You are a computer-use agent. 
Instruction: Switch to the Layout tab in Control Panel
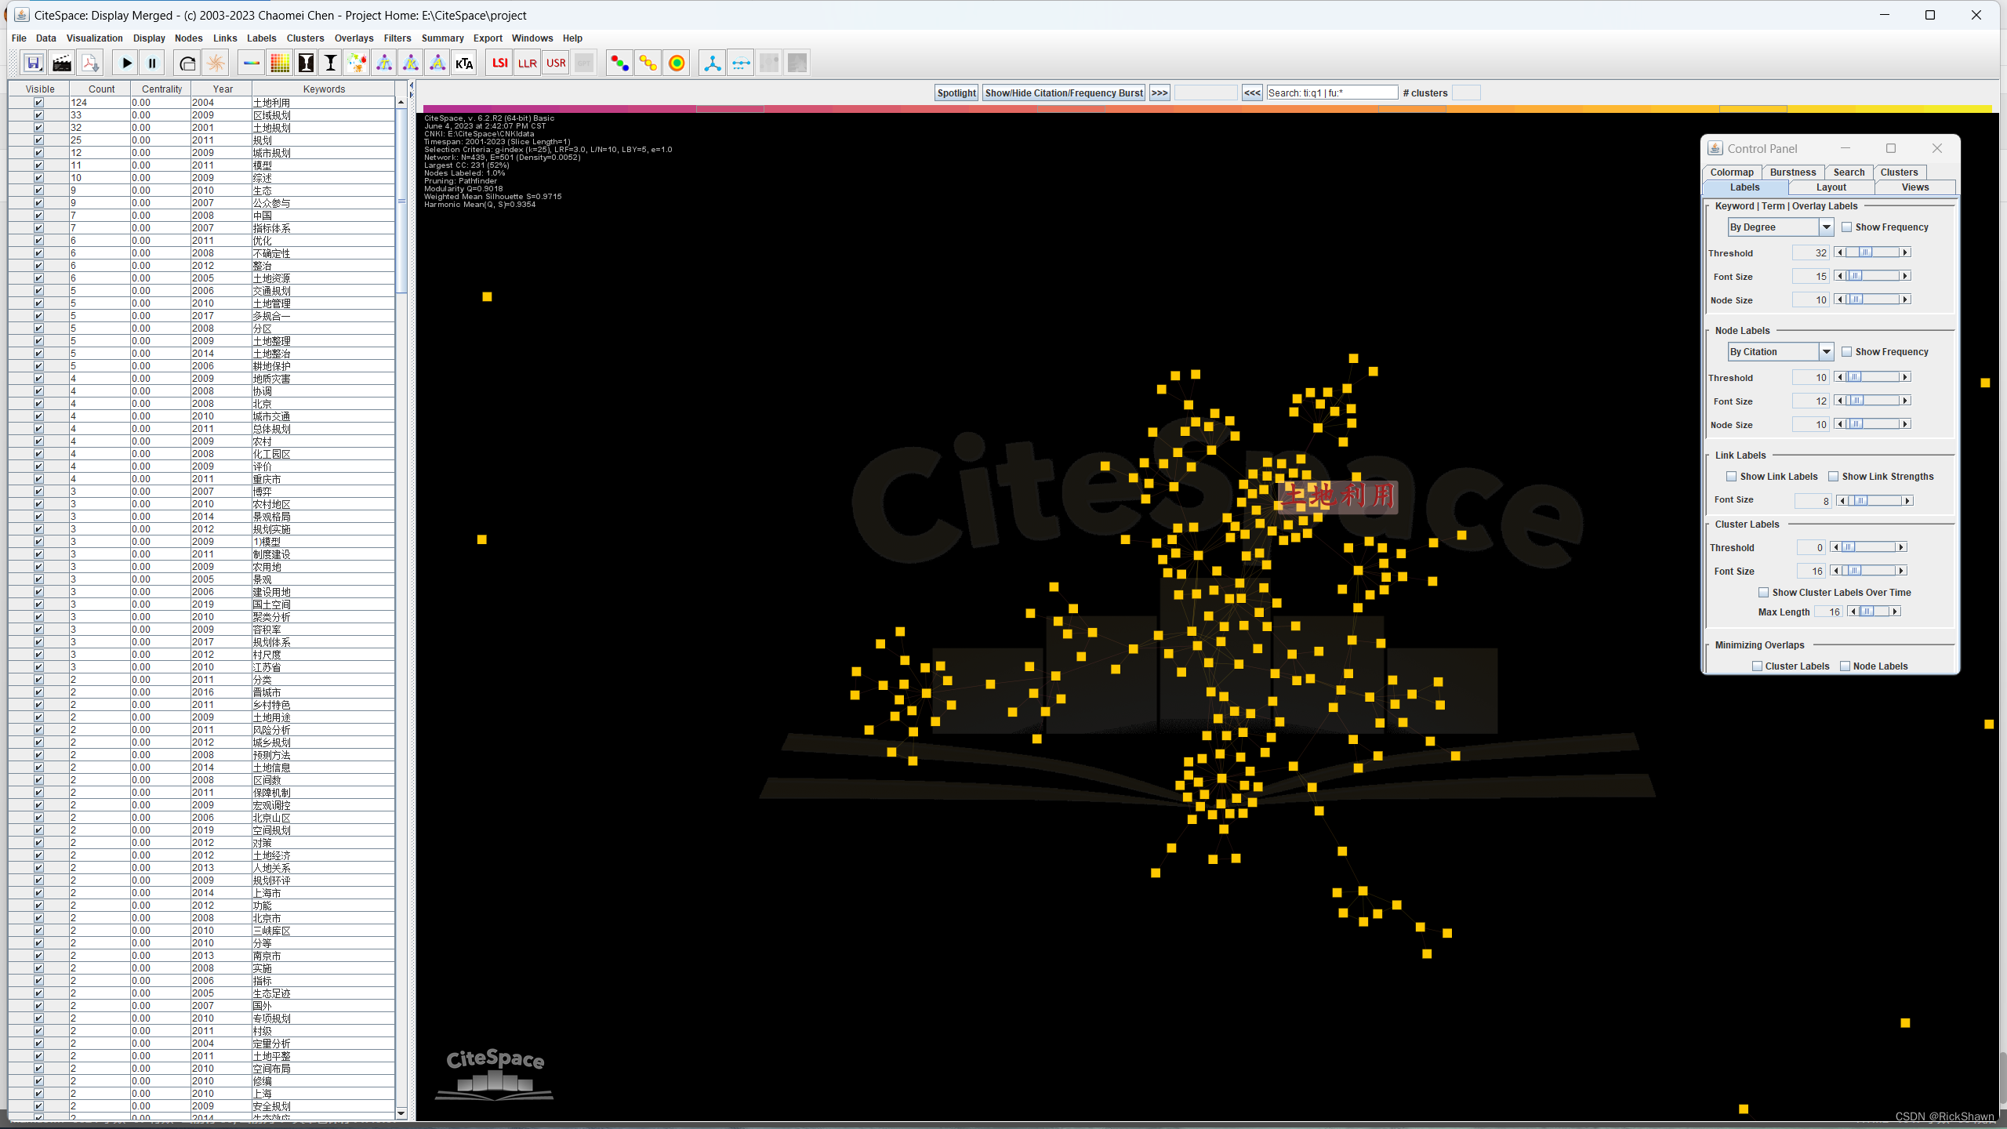tap(1831, 186)
